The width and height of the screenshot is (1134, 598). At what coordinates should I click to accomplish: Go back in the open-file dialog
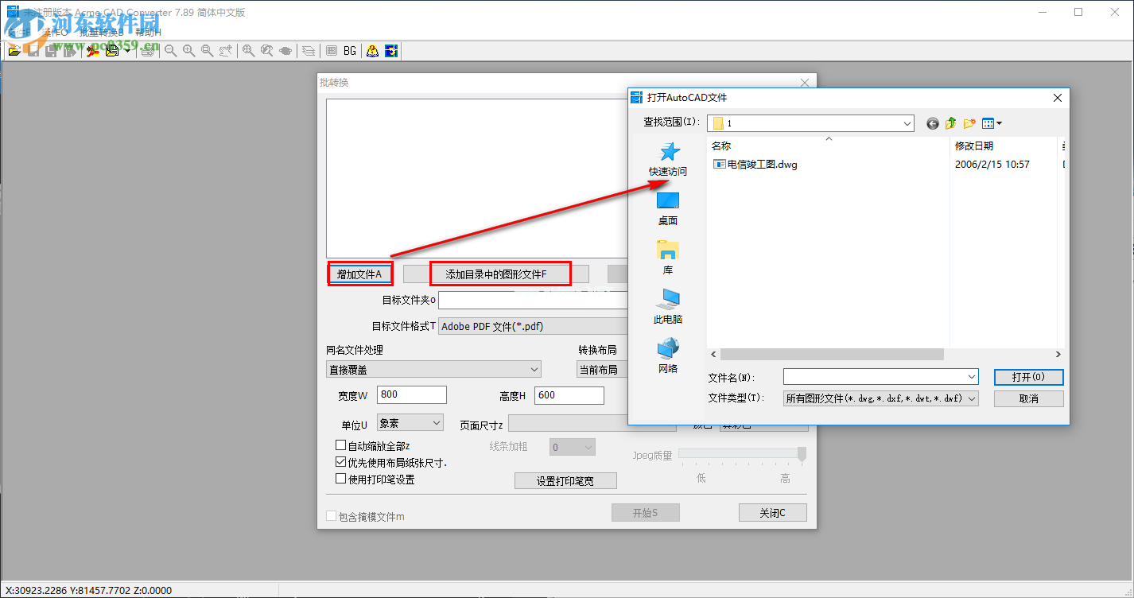[x=933, y=123]
